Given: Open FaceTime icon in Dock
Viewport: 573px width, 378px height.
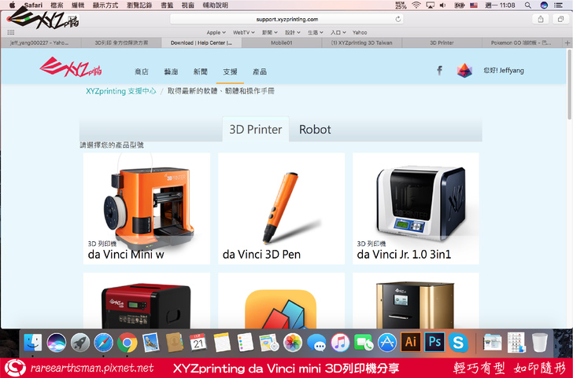Looking at the screenshot, I should [x=364, y=343].
